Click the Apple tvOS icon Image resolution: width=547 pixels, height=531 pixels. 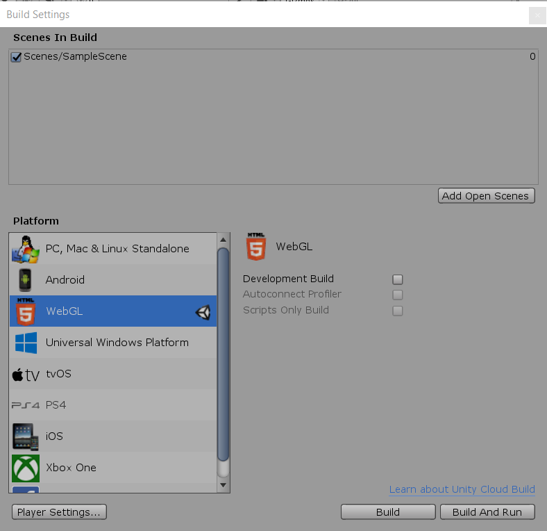pos(26,375)
